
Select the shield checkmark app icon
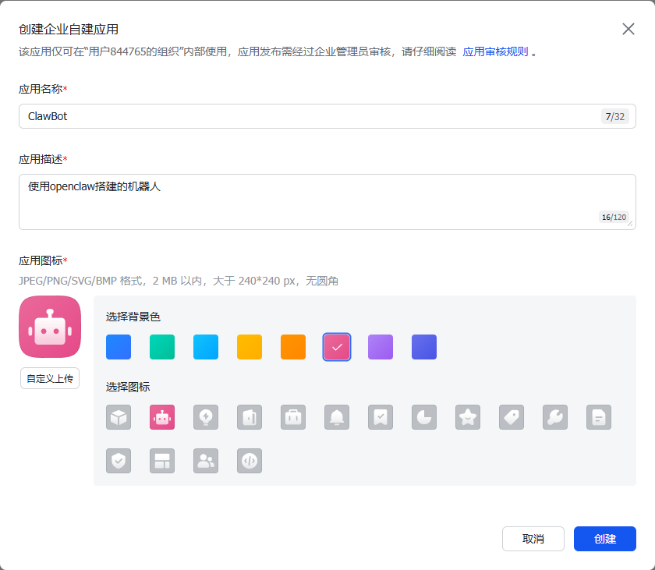[119, 461]
